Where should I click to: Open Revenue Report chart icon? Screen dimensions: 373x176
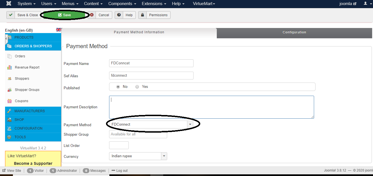10,67
